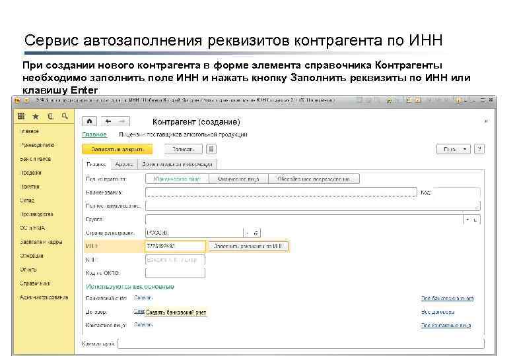Viewport: 515px width, 356px height.
Task: Click the report icon next to Записать
Action: point(211,149)
